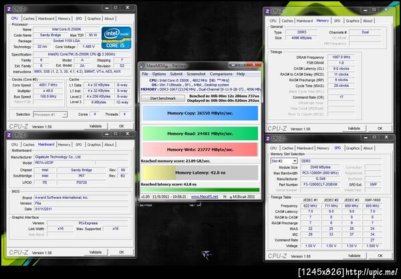The width and height of the screenshot is (401, 279).
Task: Switch to Caches tab in the processor CPU-Z window
Action: click(x=29, y=19)
